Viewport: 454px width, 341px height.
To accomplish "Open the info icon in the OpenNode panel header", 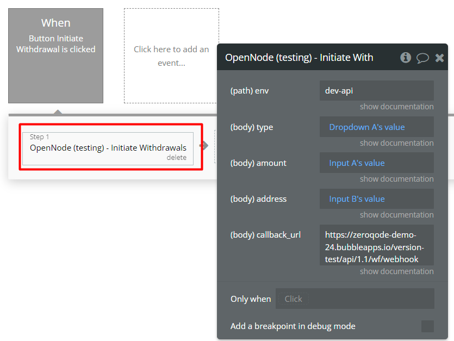I will (x=406, y=58).
